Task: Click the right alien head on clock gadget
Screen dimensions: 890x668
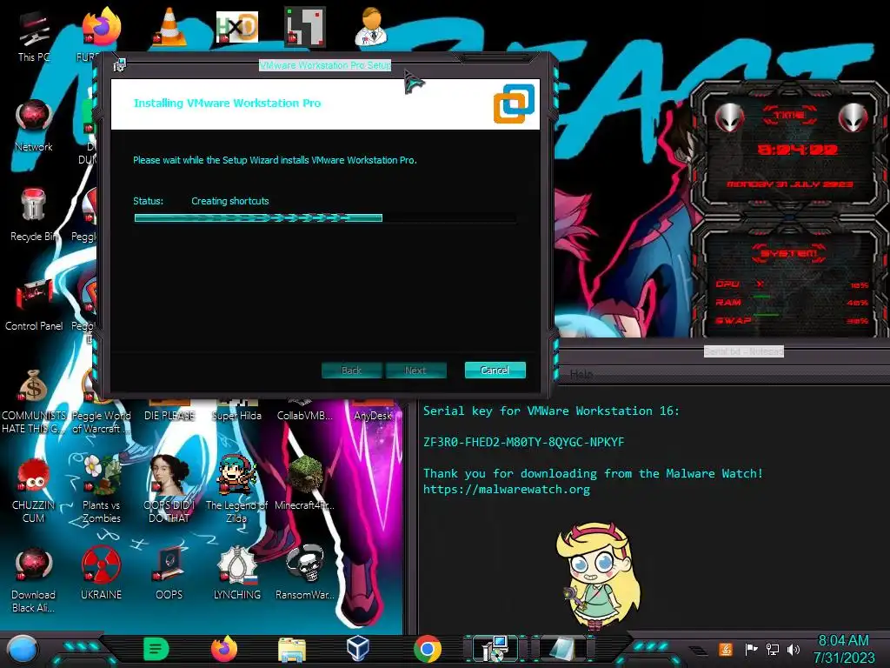Action: pos(853,118)
